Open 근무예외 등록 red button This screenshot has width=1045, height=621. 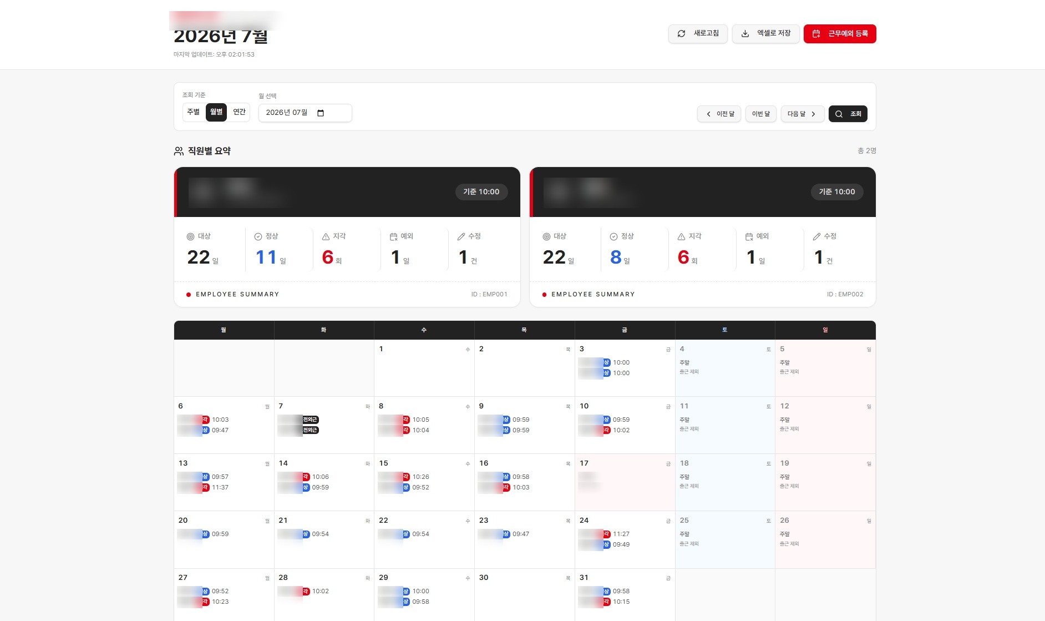pos(840,34)
